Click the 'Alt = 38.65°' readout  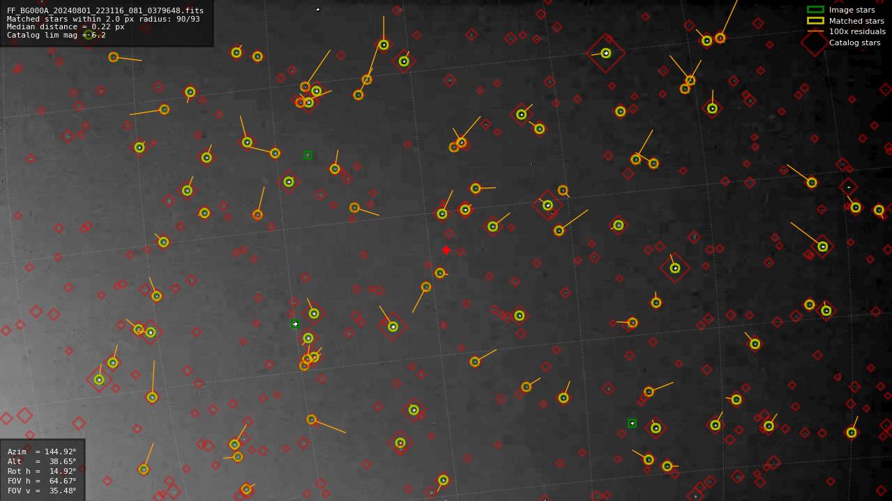click(42, 461)
